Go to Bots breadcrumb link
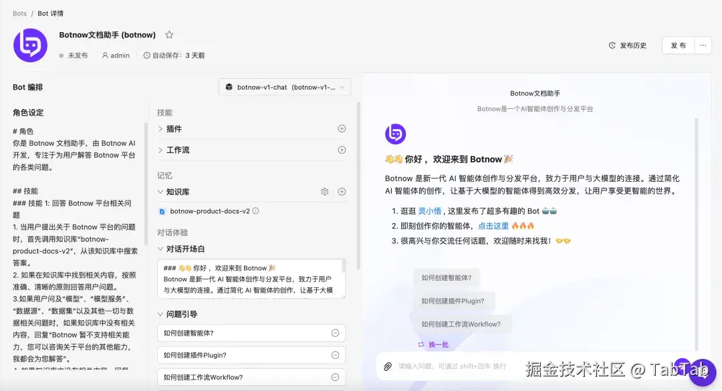722x391 pixels. point(20,13)
